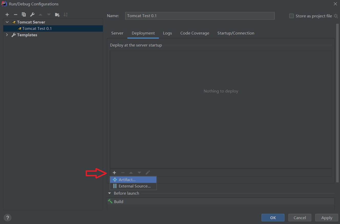The width and height of the screenshot is (340, 224).
Task: Enable Store as project file checkbox
Action: click(291, 16)
